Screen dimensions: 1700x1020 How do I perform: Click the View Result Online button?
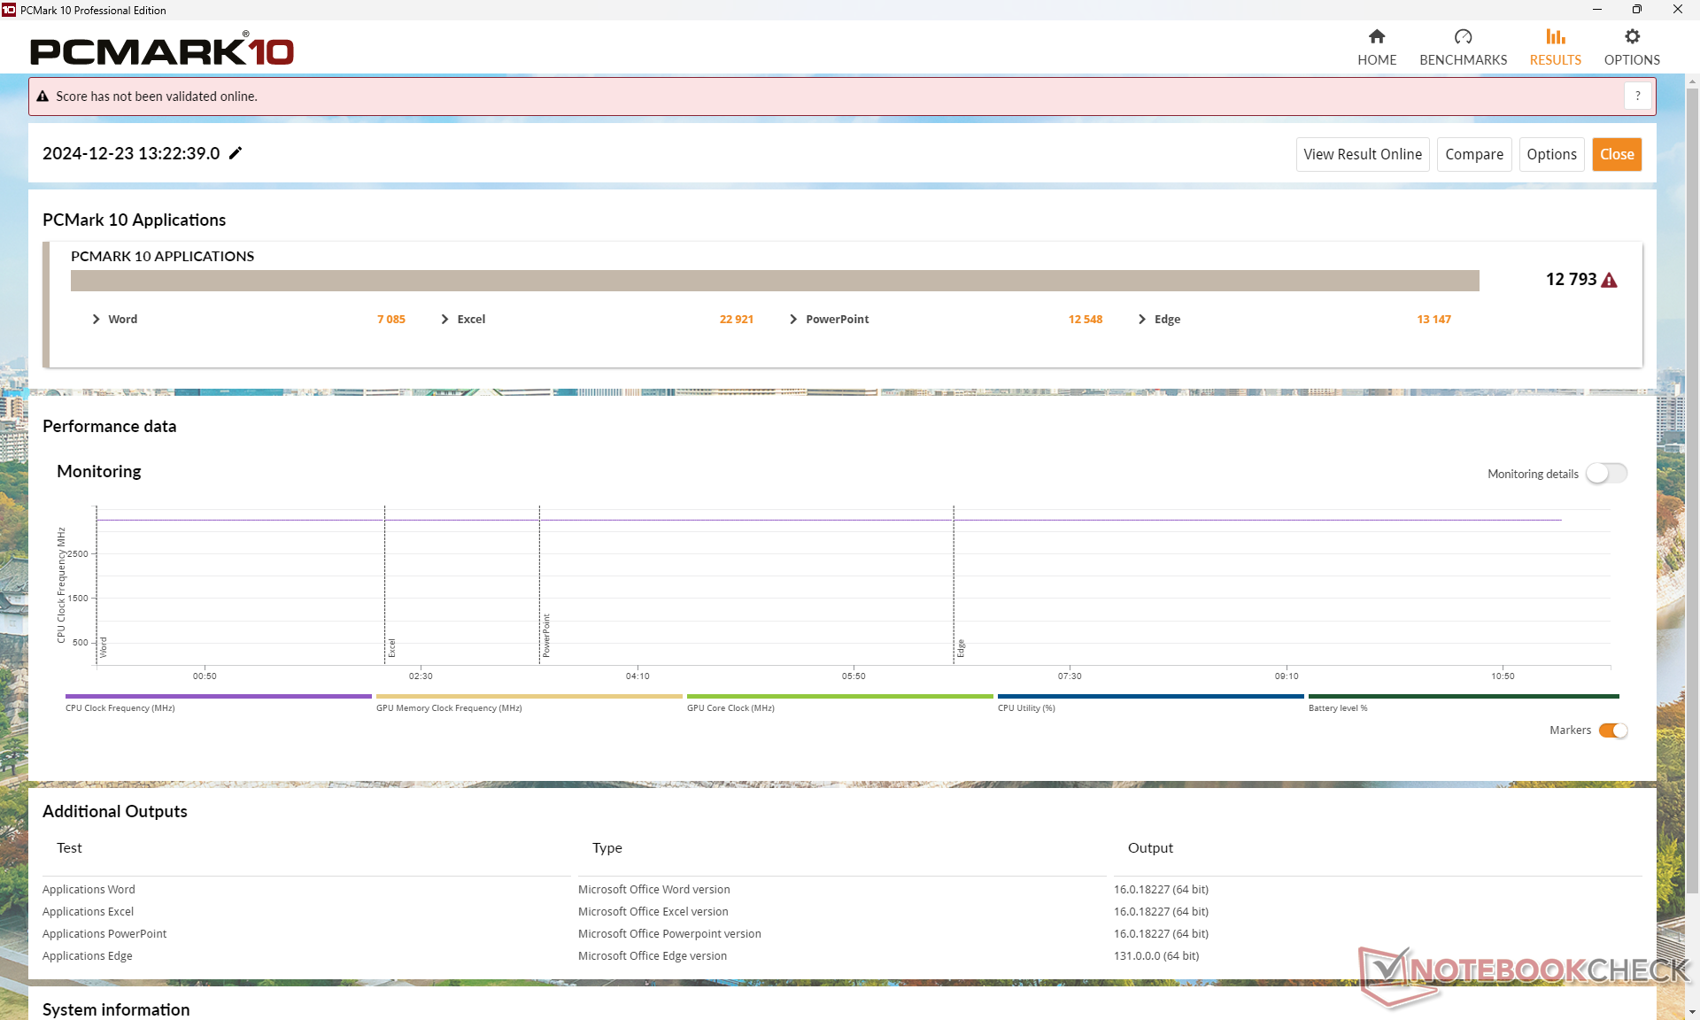tap(1362, 154)
